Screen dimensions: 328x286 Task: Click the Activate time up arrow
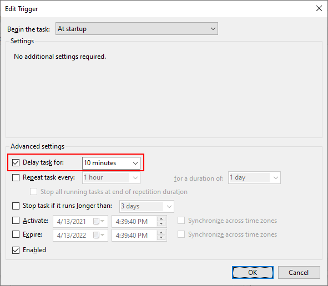(x=161, y=219)
